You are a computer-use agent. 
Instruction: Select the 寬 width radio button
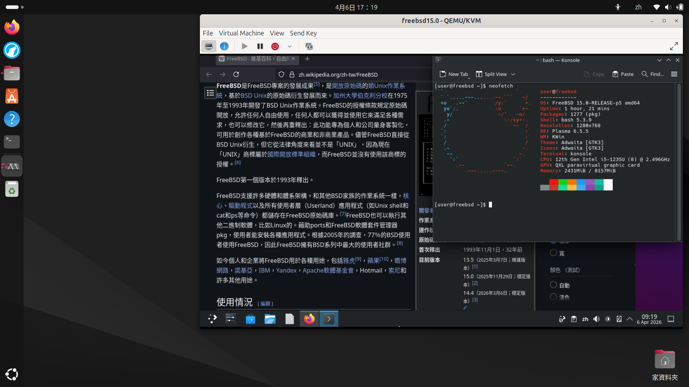click(x=553, y=253)
